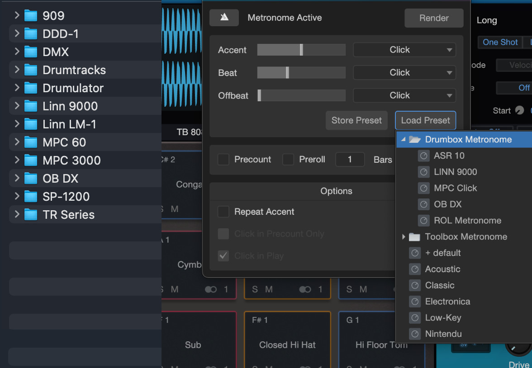532x368 pixels.
Task: Mute the pad above Hi Floor Tom
Action: [x=363, y=289]
